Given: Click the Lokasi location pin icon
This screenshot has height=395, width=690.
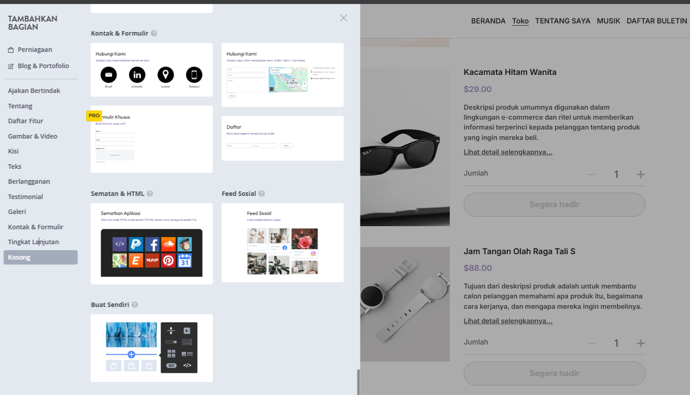Looking at the screenshot, I should (166, 75).
